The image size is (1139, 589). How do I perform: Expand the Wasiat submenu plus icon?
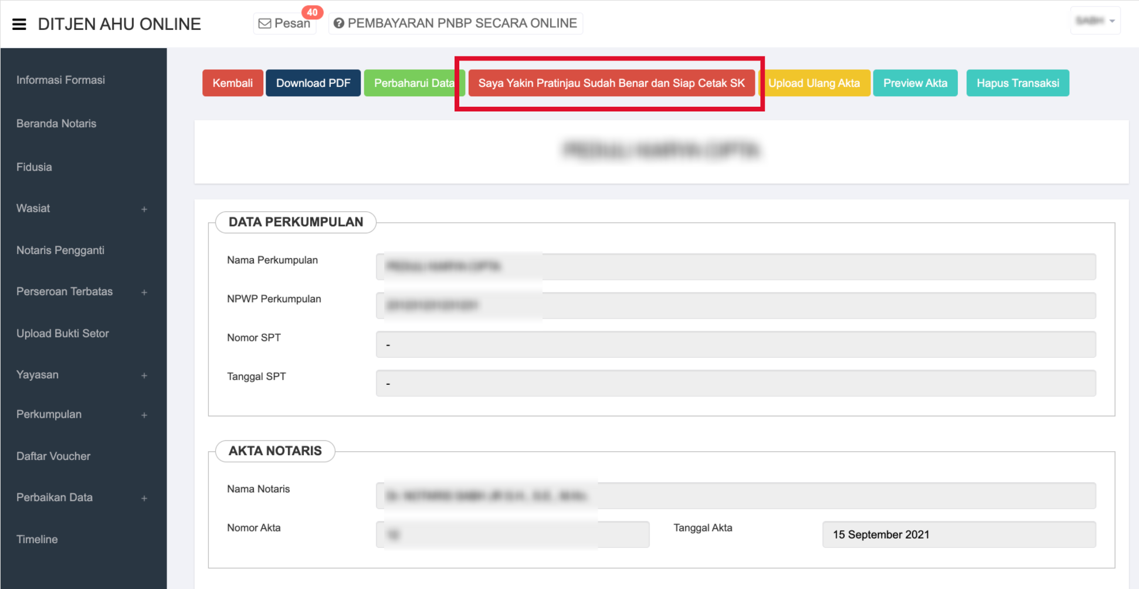point(144,209)
